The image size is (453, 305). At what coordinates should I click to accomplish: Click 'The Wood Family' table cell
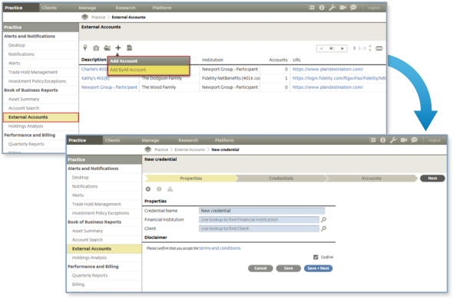[x=159, y=87]
